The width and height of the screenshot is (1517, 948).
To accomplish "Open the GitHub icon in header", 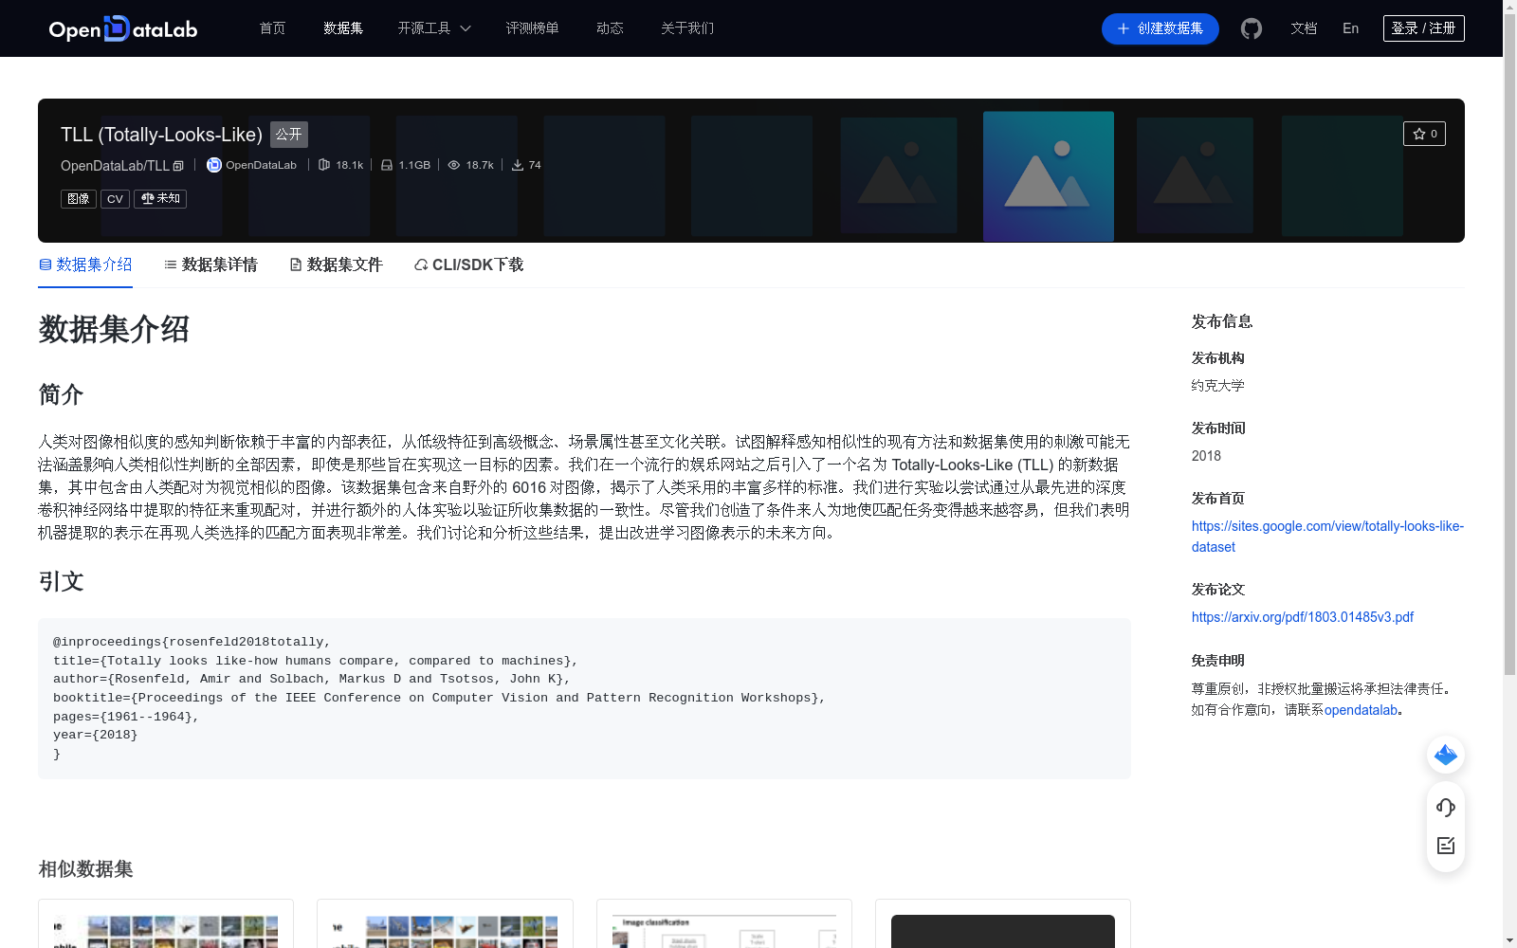I will coord(1252,28).
